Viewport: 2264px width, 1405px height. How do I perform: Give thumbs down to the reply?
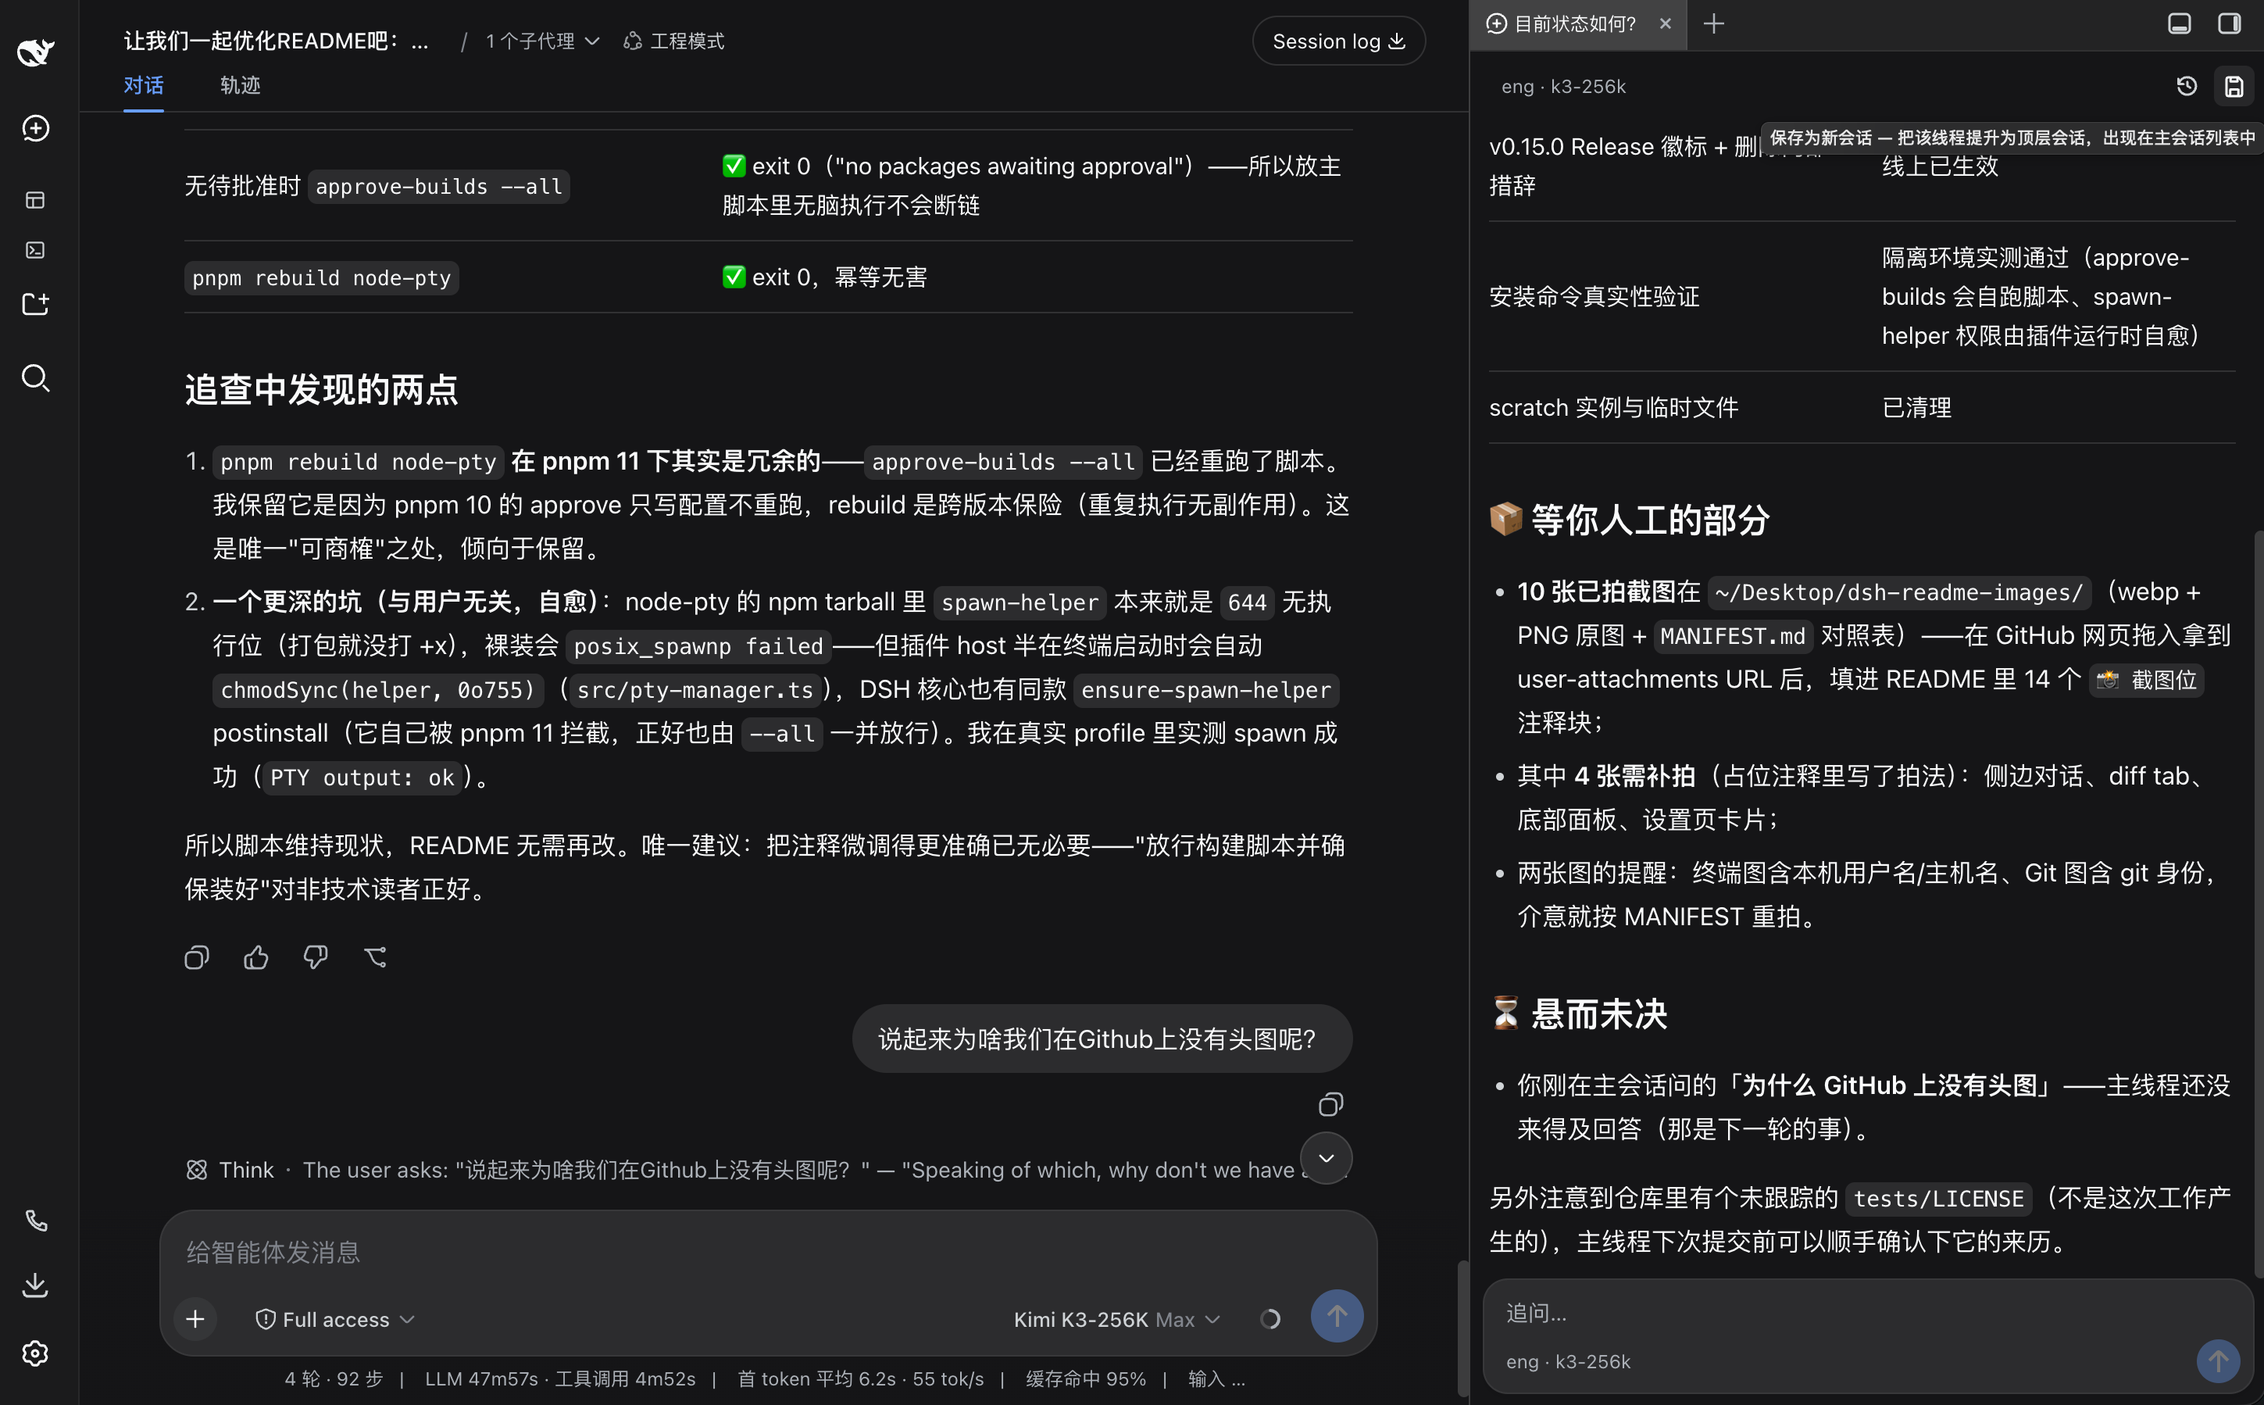[x=316, y=957]
